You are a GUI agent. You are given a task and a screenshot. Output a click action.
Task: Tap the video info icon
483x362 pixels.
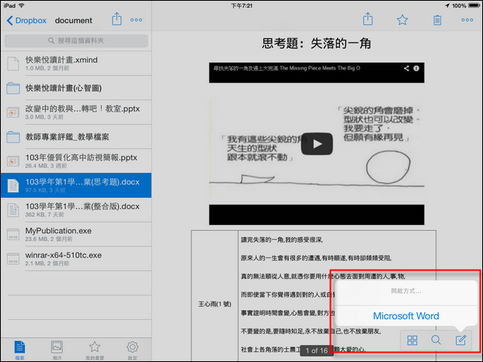pos(416,68)
